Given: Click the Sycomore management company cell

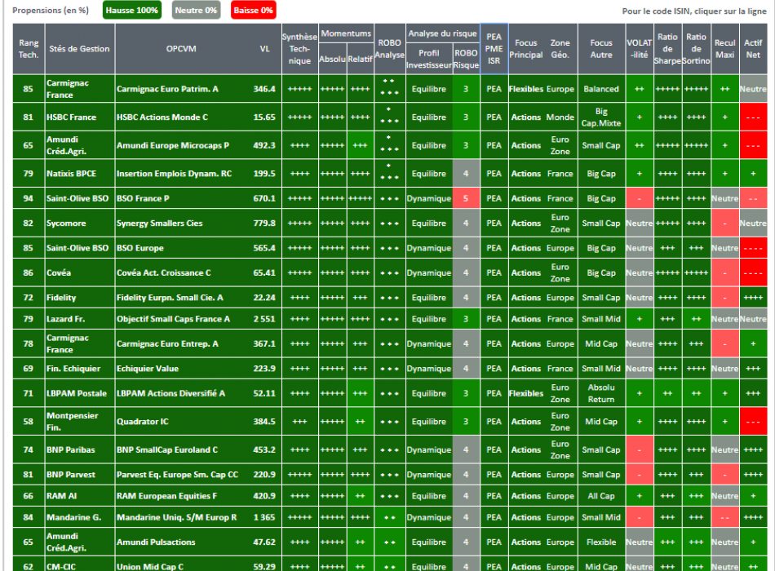Looking at the screenshot, I should pos(80,223).
